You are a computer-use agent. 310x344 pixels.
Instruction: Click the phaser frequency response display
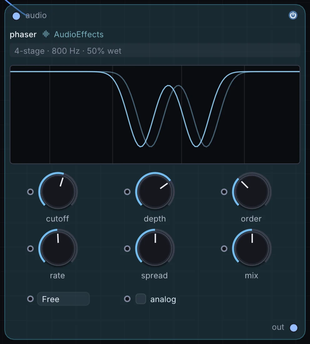coord(155,114)
